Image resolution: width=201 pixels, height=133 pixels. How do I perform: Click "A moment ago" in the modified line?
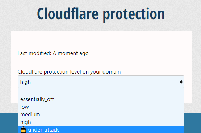(71, 53)
